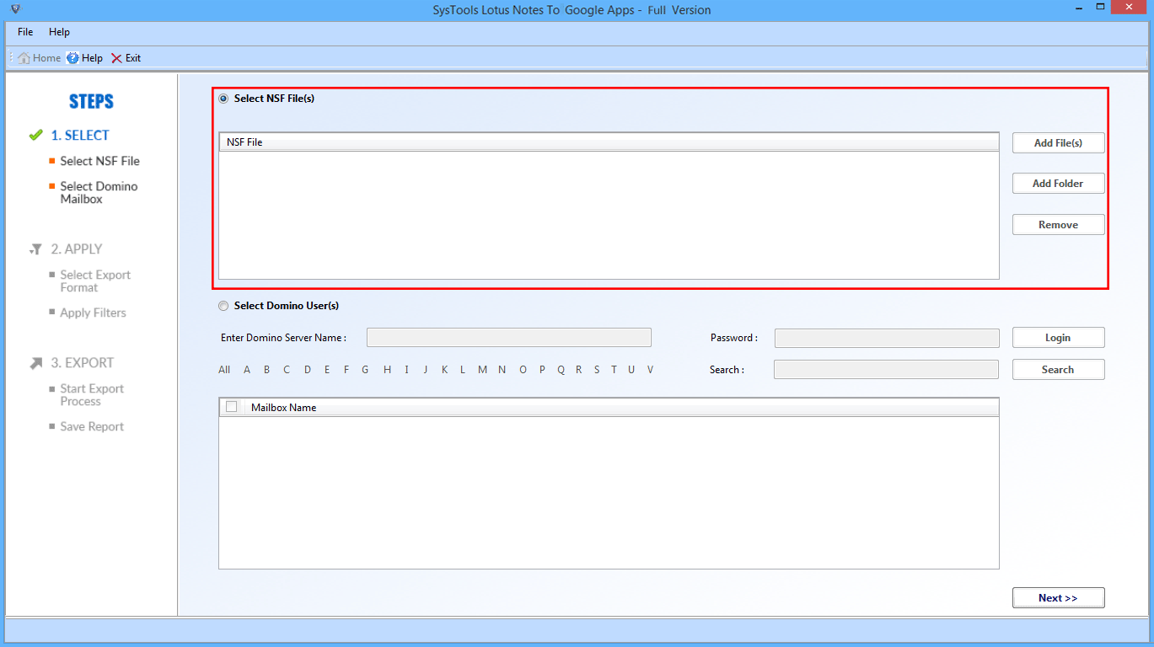
Task: Click the Search text box
Action: point(886,369)
